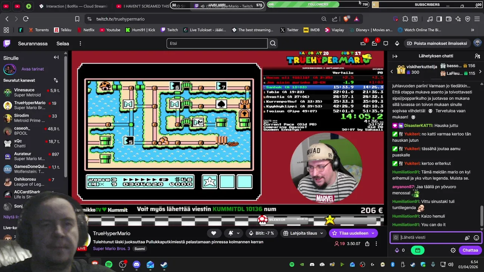
Task: Open Selaa in Twitch navigation
Action: pos(63,43)
